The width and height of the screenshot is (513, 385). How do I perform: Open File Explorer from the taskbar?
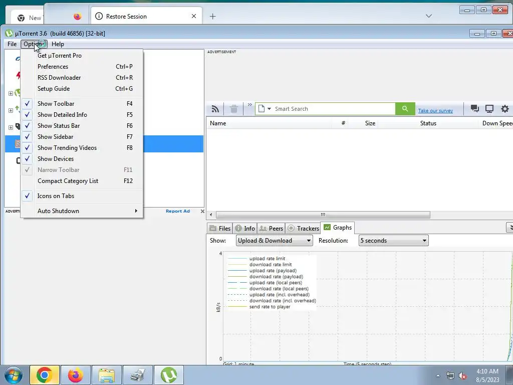pyautogui.click(x=107, y=375)
